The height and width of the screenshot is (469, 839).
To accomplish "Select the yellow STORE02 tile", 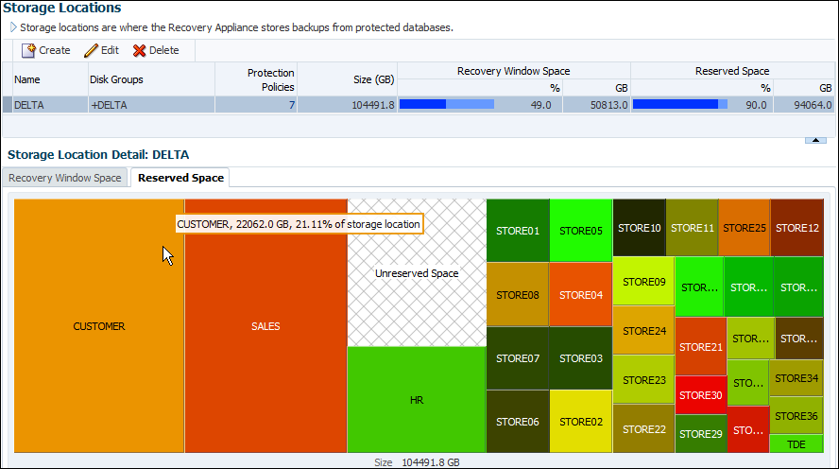I will pyautogui.click(x=580, y=422).
